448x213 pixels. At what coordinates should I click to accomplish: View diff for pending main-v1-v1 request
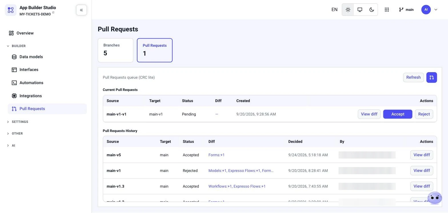pyautogui.click(x=369, y=114)
